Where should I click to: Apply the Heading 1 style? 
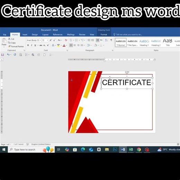(x=144, y=43)
